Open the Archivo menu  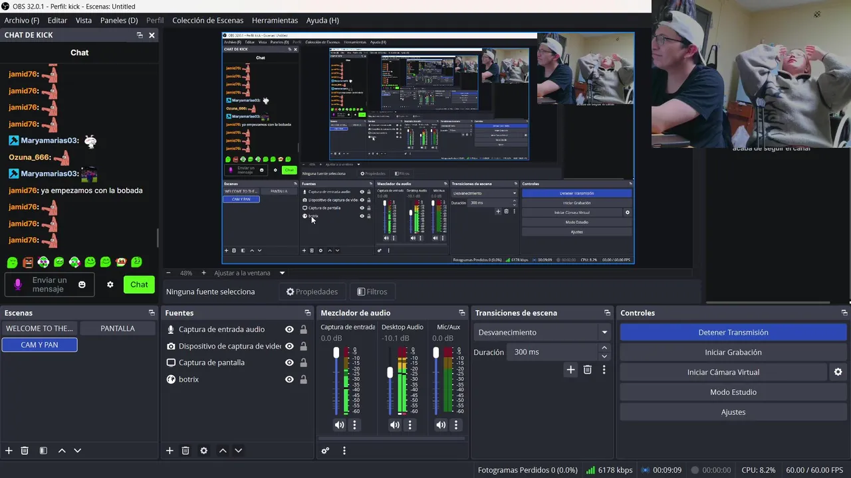pos(22,20)
